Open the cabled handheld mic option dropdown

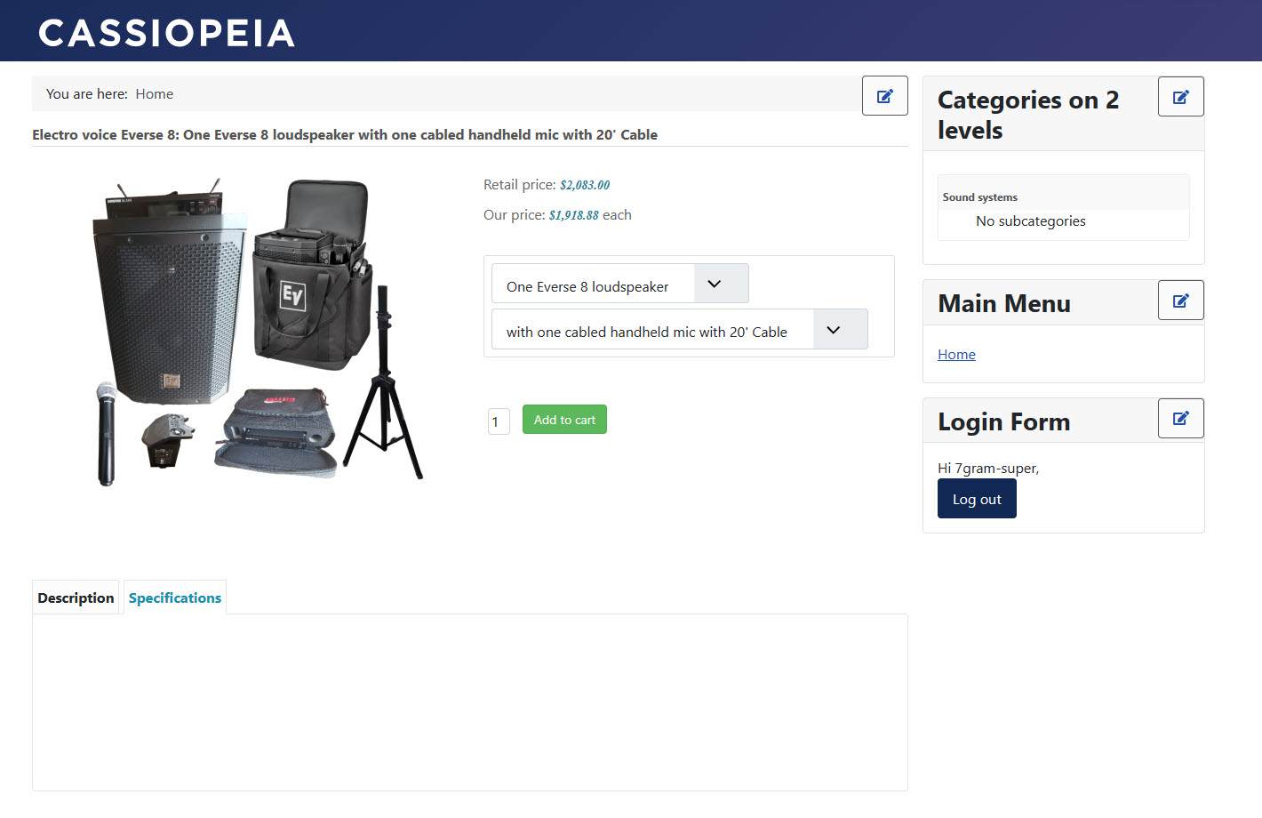[680, 330]
